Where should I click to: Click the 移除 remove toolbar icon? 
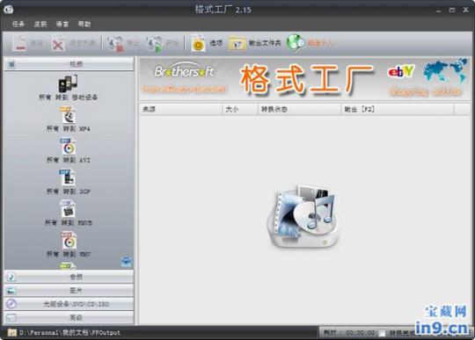pyautogui.click(x=19, y=44)
